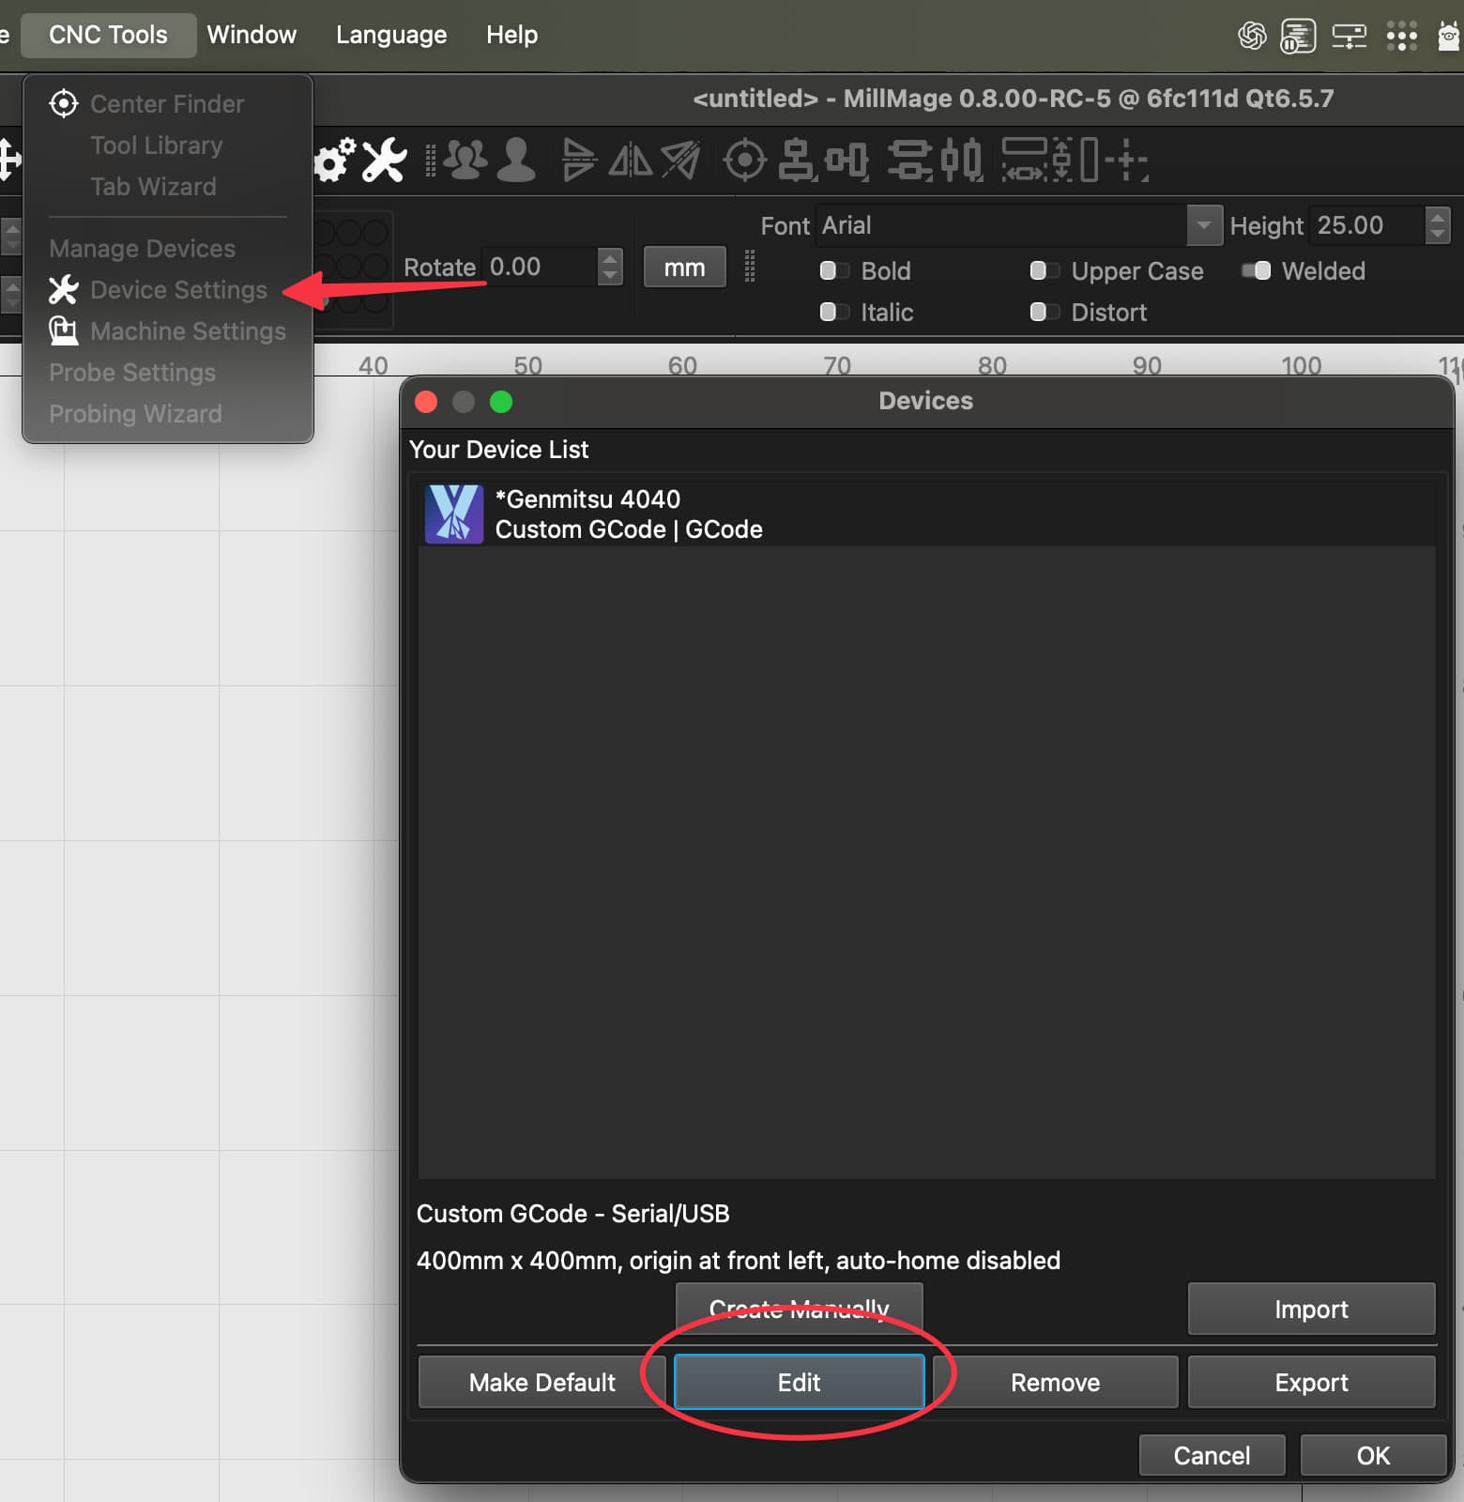Click the ChatGPT icon in macOS menu bar
1464x1502 pixels.
coord(1252,36)
